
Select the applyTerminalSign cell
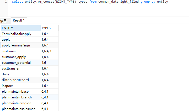click(21, 45)
